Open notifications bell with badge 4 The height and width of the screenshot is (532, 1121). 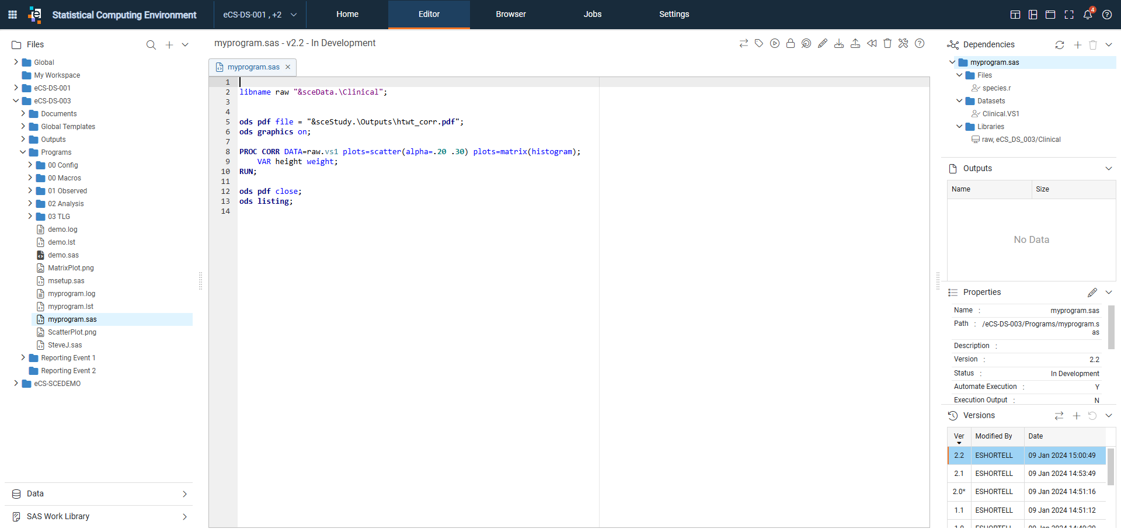pyautogui.click(x=1088, y=15)
